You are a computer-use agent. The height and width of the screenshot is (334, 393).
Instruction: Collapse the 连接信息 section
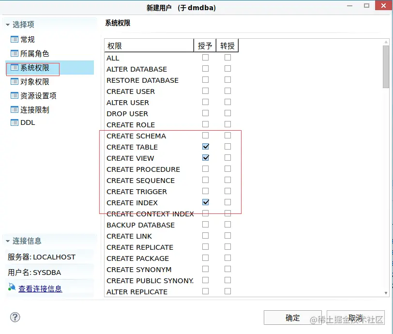click(x=7, y=241)
